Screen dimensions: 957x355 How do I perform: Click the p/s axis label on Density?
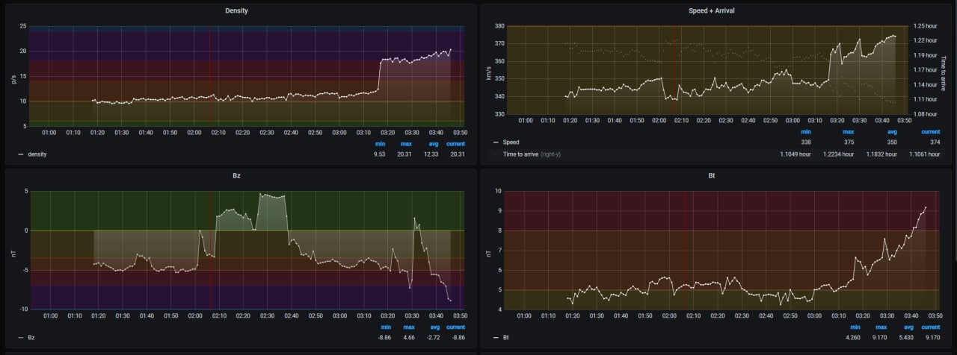[x=13, y=77]
